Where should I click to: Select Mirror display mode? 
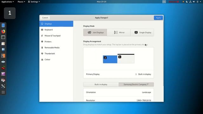pos(119,32)
